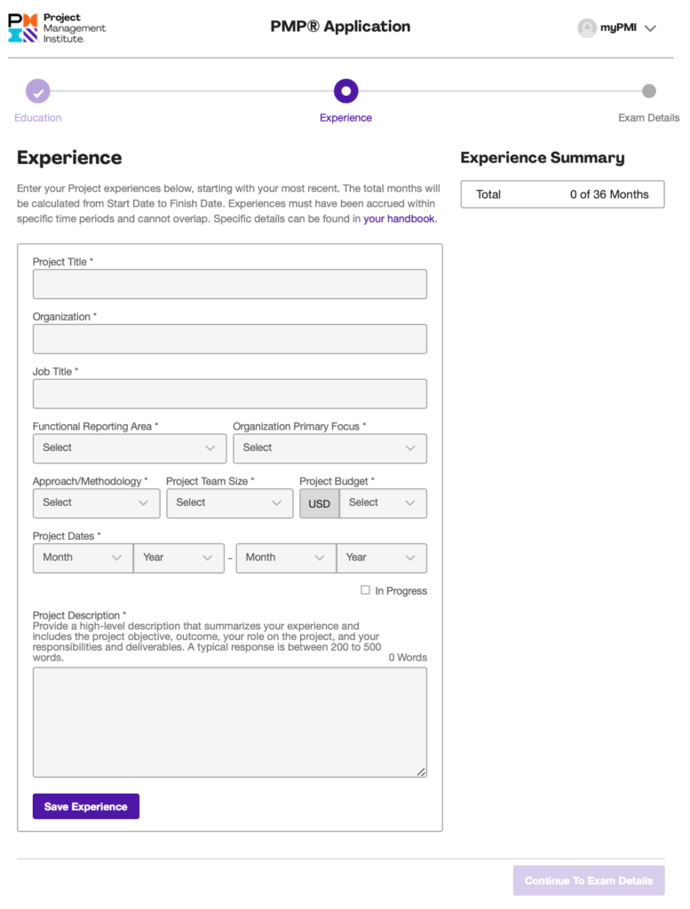Open the Approach/Methodology dropdown
This screenshot has width=690, height=909.
[x=96, y=503]
